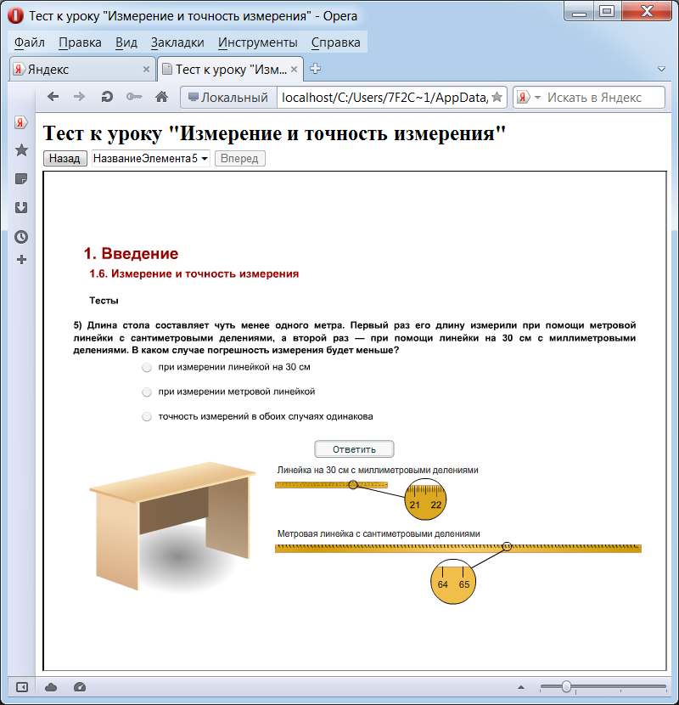Open the Файл menu
The height and width of the screenshot is (705, 679).
[29, 42]
